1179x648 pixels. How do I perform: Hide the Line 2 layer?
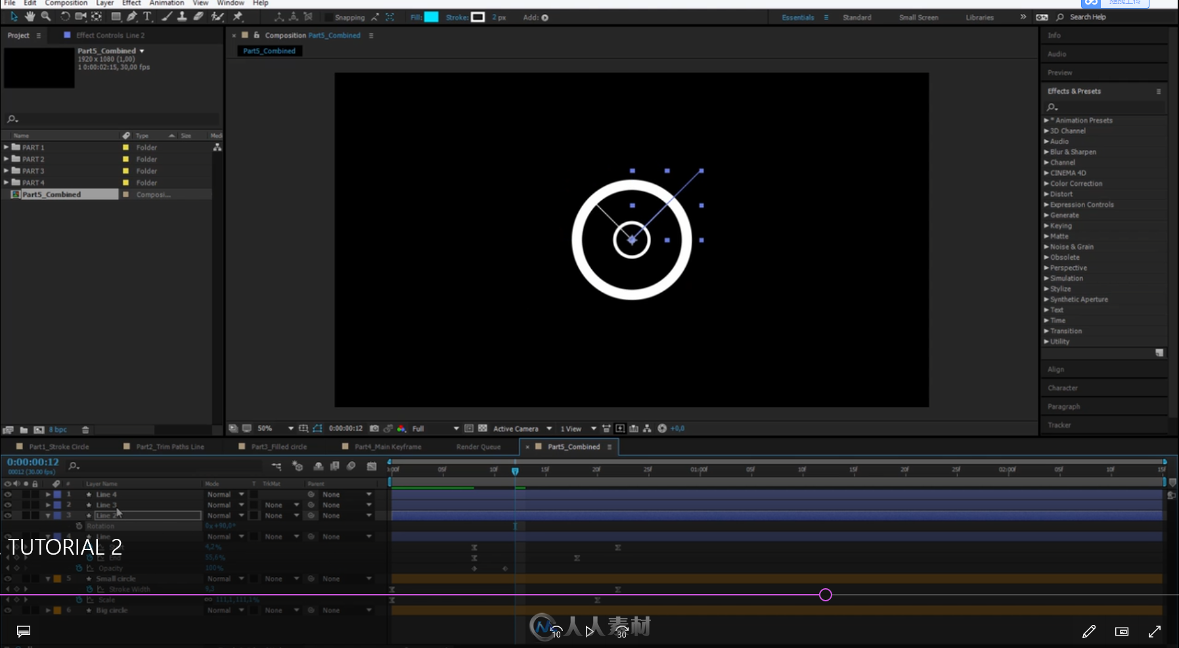tap(8, 515)
